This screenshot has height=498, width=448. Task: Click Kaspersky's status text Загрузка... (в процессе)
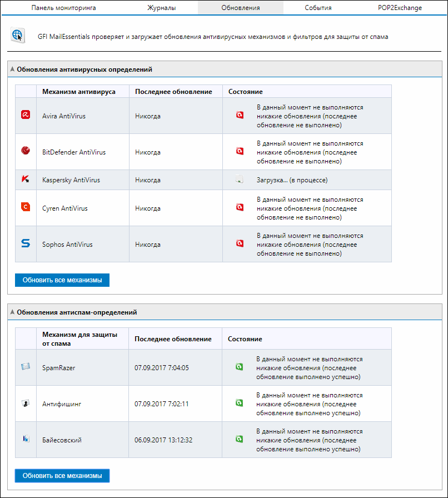(292, 180)
